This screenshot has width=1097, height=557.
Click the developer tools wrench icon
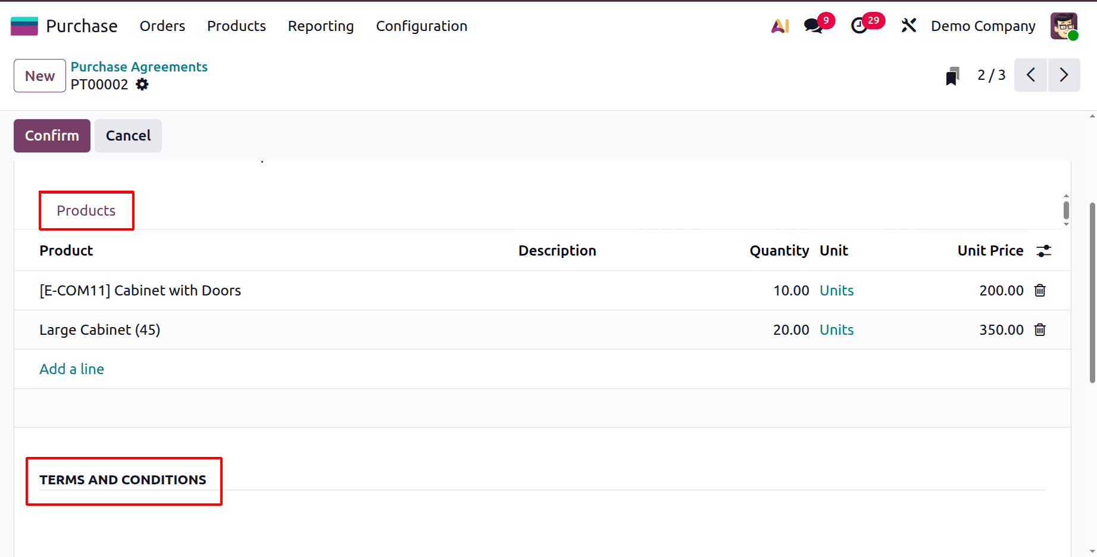click(909, 26)
